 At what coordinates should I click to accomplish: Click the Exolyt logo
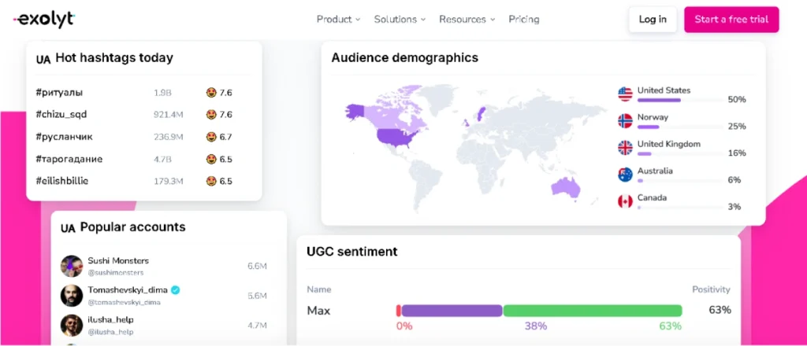coord(44,19)
